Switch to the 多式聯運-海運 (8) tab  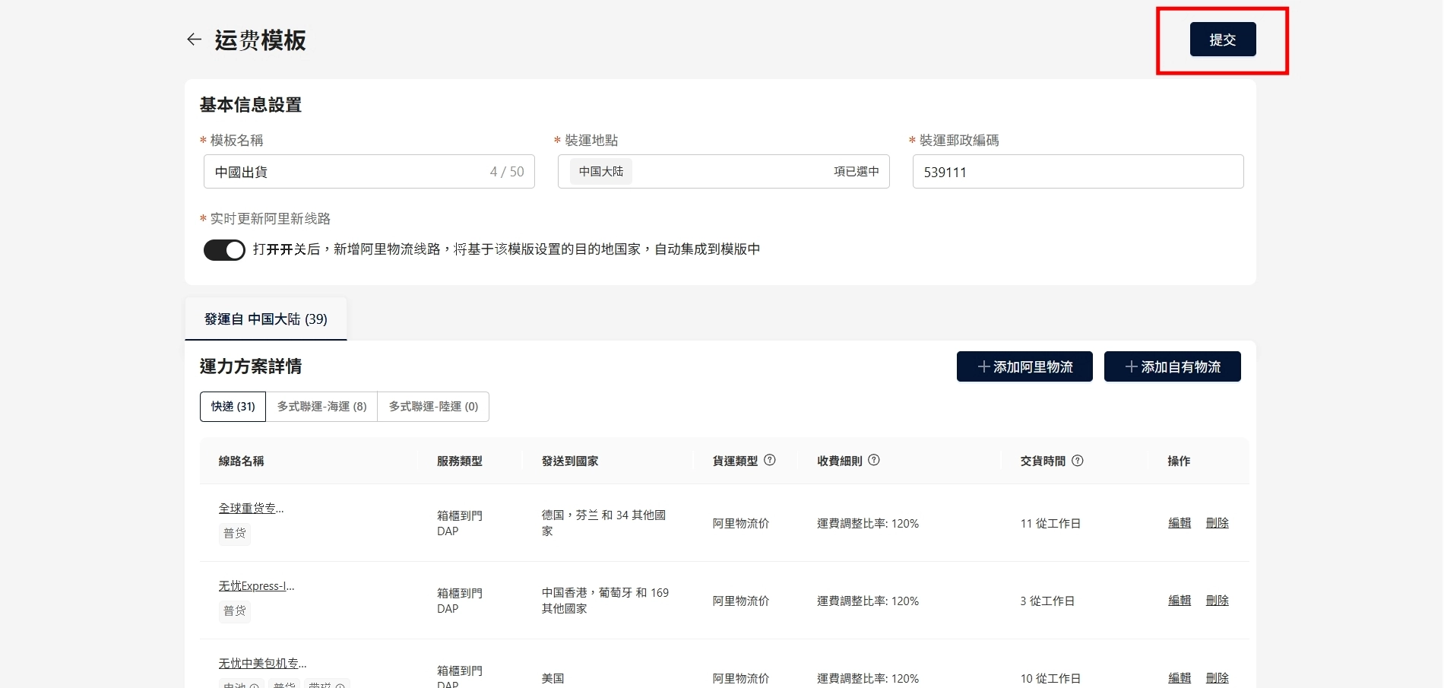[x=322, y=407]
